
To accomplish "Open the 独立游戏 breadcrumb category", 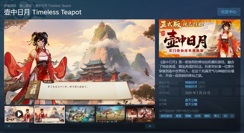I will pyautogui.click(x=25, y=6).
